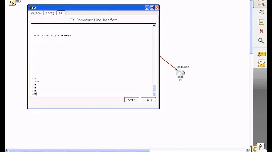Choose the Place Note tool
The image size is (272, 152).
pos(261,22)
